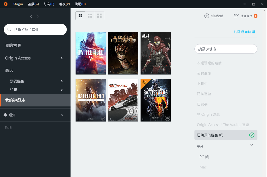Open 商店 in sidebar
The height and width of the screenshot is (177, 267).
click(x=9, y=71)
